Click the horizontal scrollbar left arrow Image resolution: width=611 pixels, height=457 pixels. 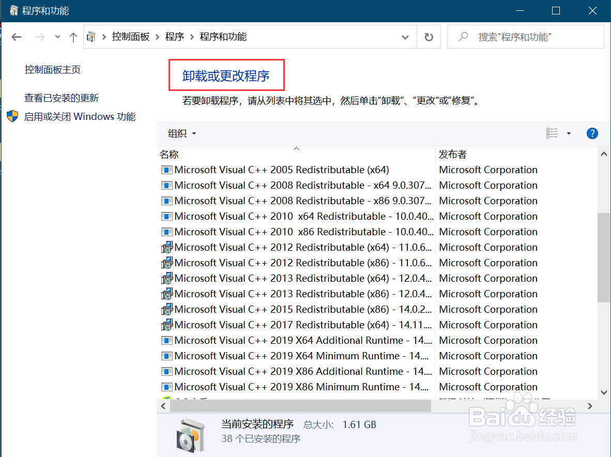coord(163,406)
